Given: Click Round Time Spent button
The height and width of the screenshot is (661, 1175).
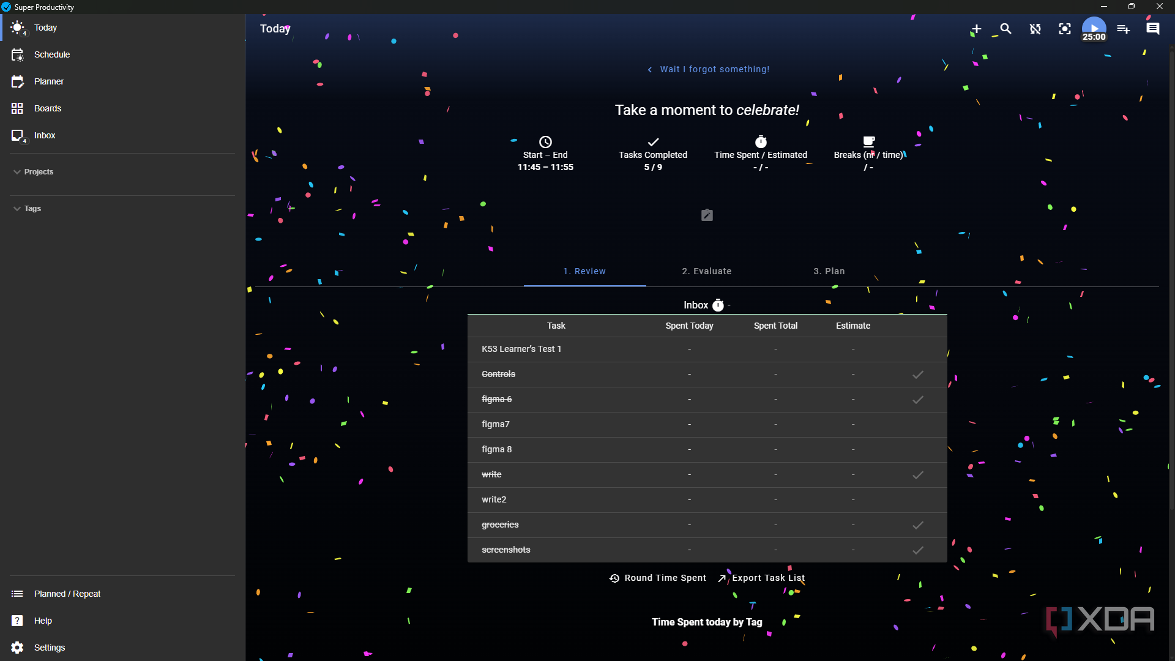Looking at the screenshot, I should [x=658, y=578].
